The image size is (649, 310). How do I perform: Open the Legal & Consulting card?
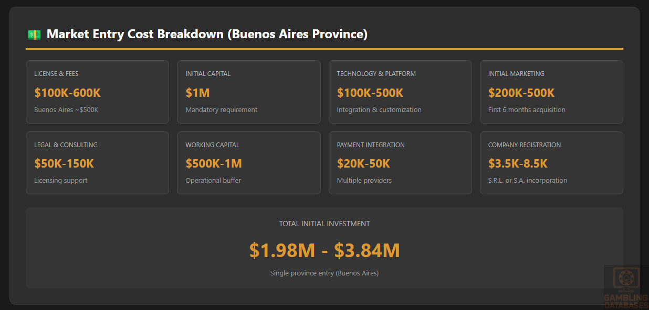[97, 162]
